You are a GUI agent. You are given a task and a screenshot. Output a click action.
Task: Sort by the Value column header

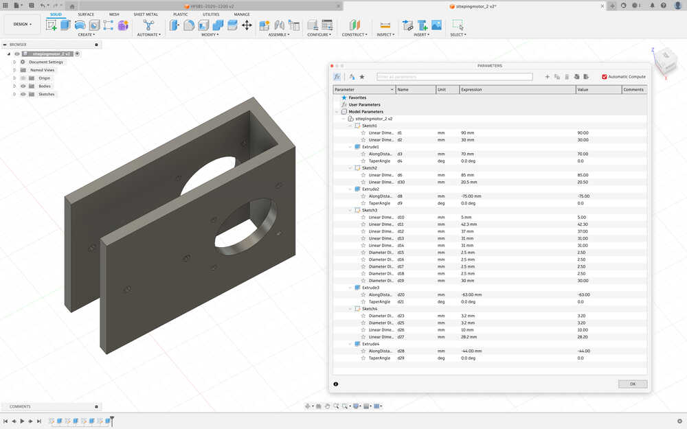coord(599,89)
